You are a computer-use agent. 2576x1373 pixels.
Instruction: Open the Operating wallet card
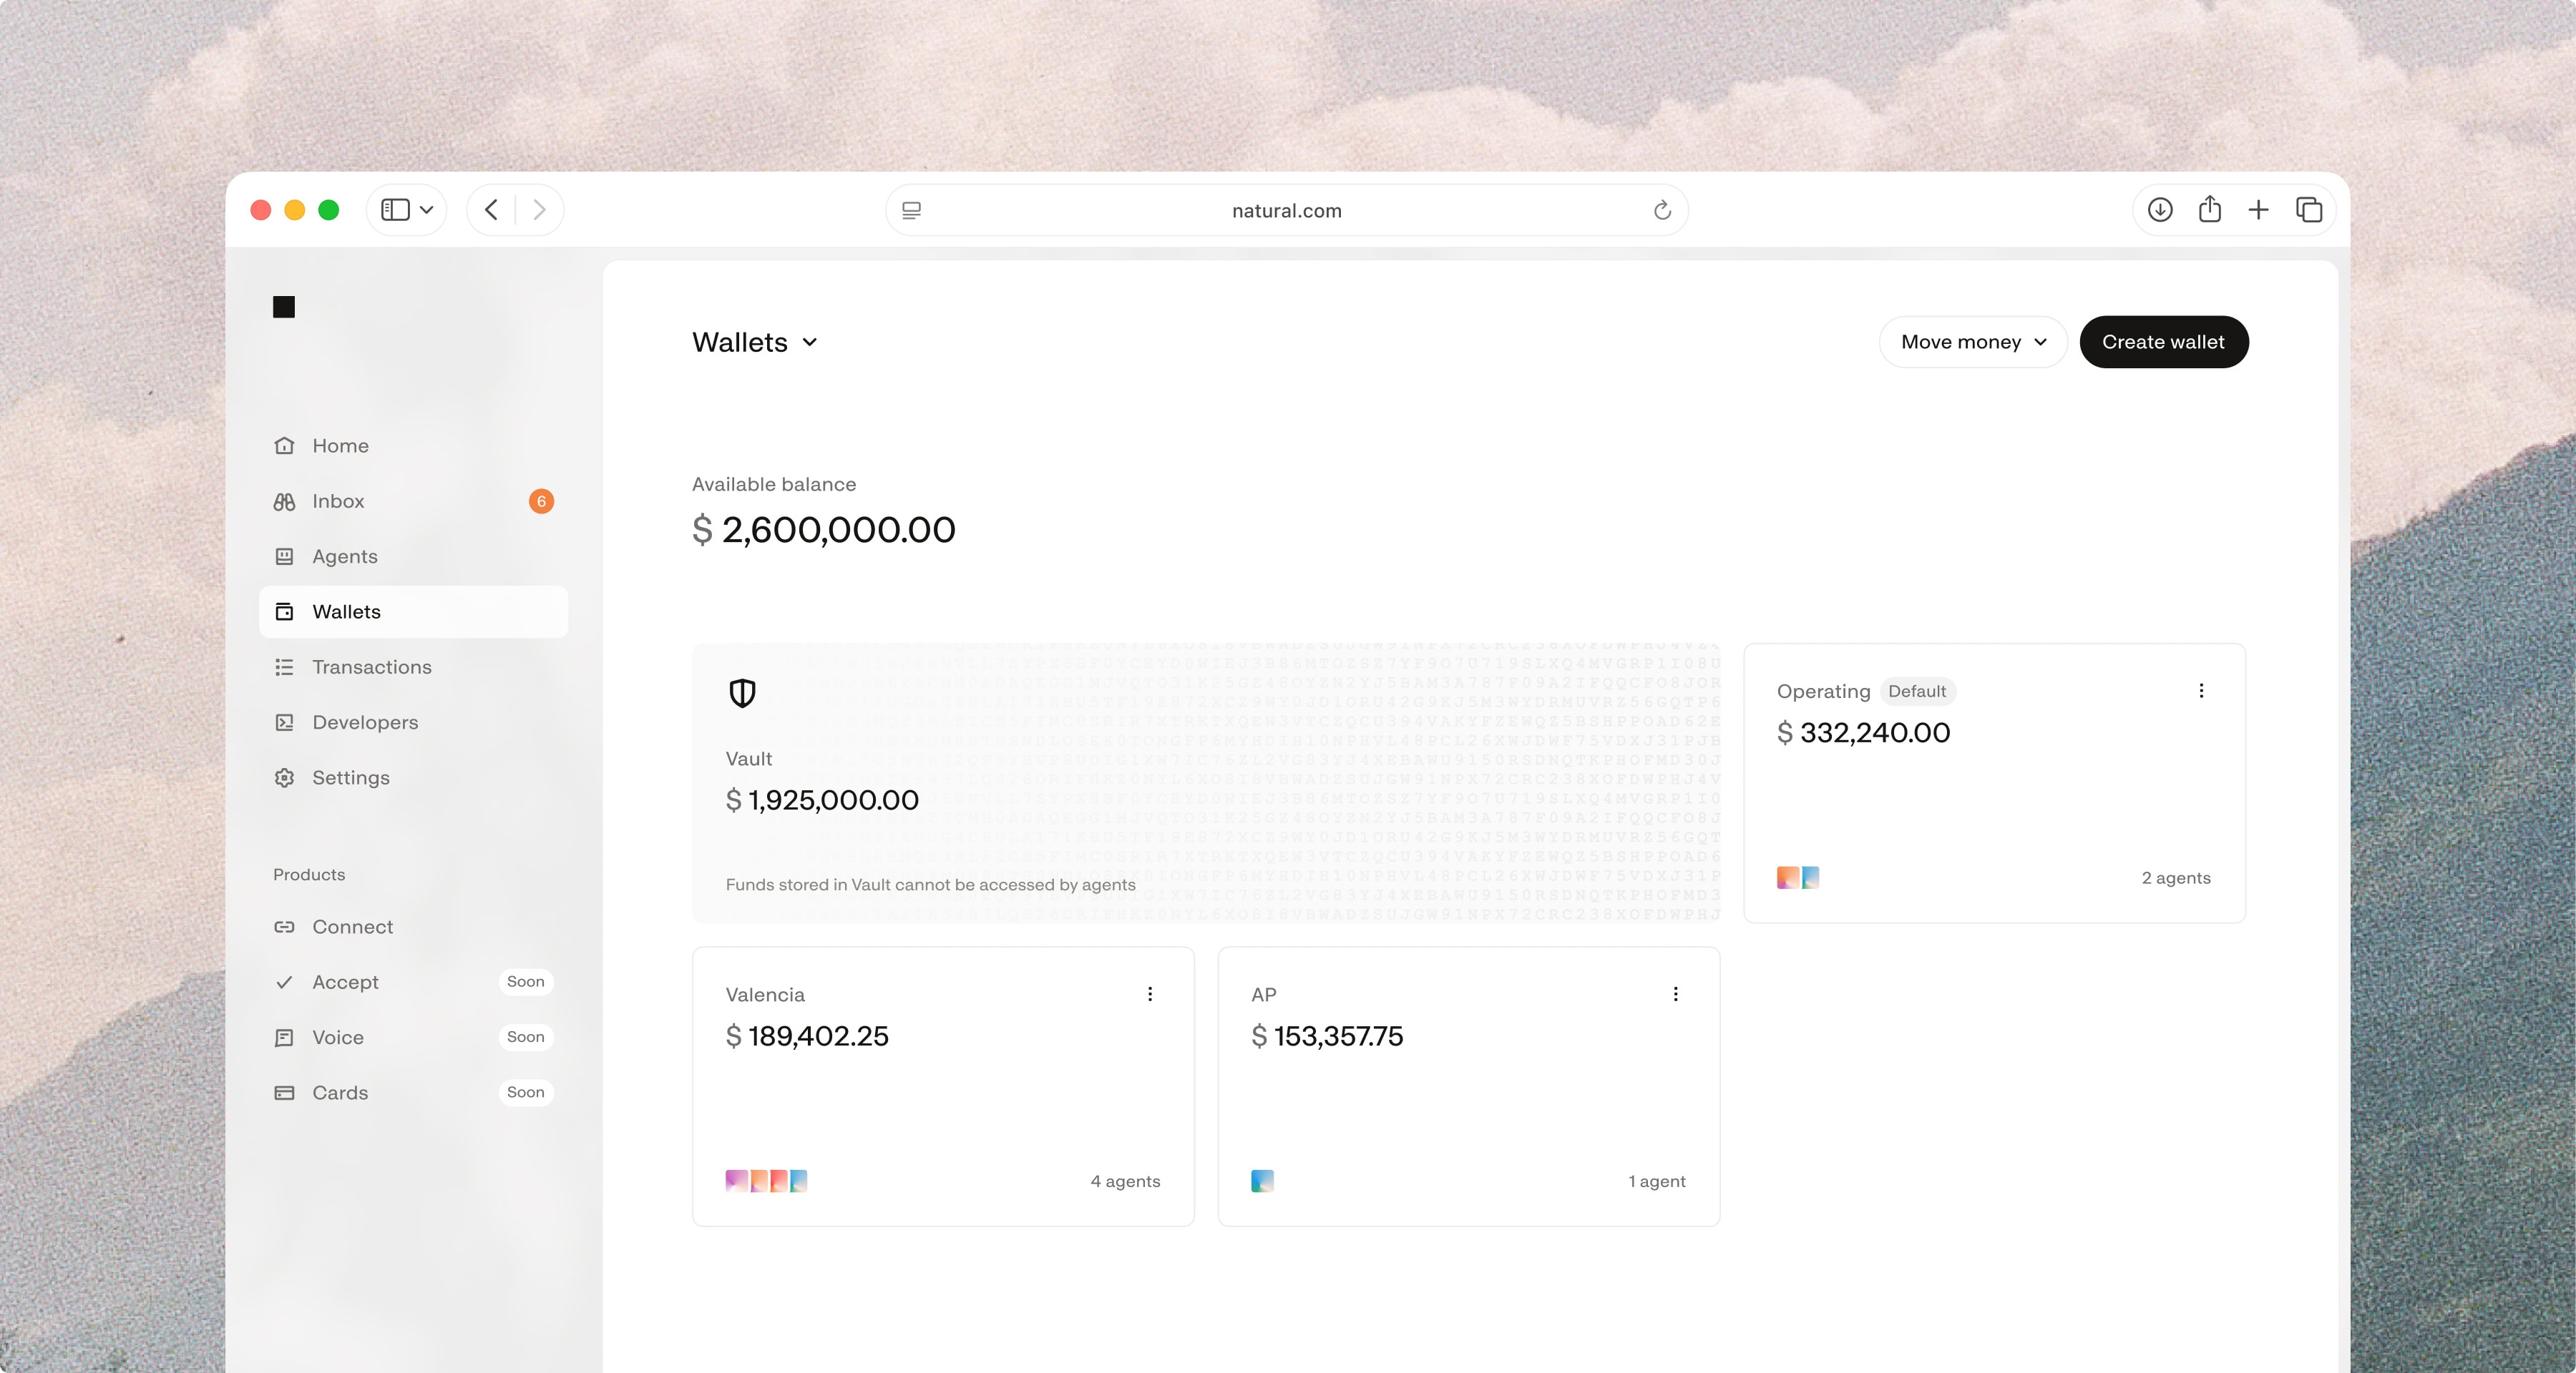(1995, 784)
